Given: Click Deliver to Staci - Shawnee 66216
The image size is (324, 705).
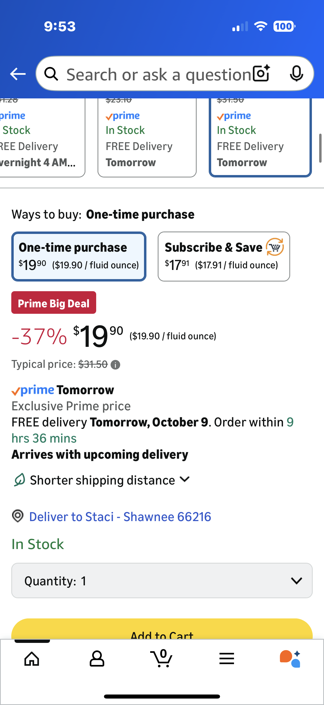Looking at the screenshot, I should click(x=120, y=517).
